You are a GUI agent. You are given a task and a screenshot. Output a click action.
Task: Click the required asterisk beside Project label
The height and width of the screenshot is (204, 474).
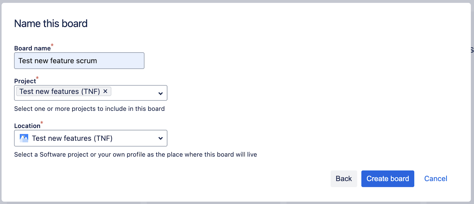[x=37, y=78]
